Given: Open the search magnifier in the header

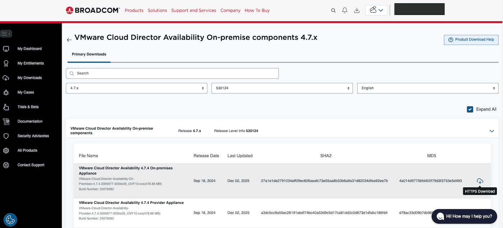Looking at the screenshot, I should coord(333,10).
